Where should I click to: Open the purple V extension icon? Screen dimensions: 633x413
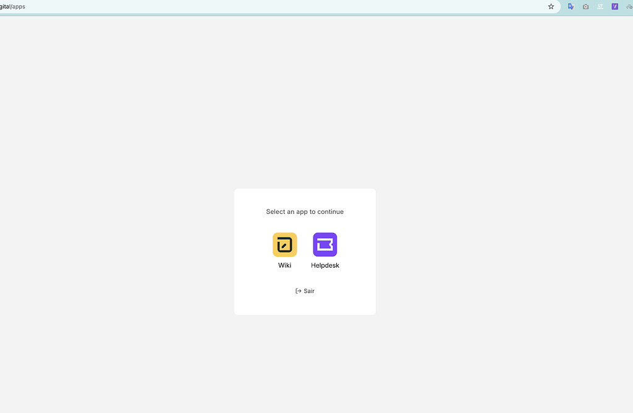(614, 7)
